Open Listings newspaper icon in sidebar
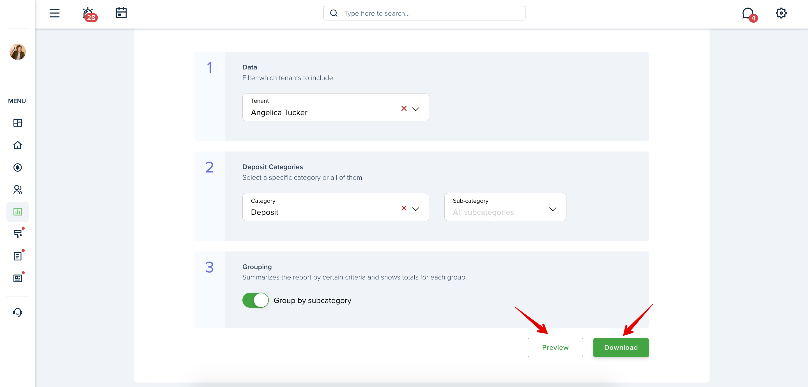Image resolution: width=808 pixels, height=387 pixels. [18, 278]
